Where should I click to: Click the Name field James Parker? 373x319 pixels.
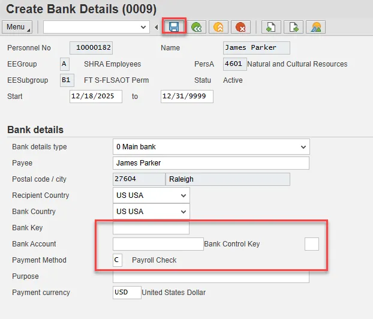[x=257, y=48]
